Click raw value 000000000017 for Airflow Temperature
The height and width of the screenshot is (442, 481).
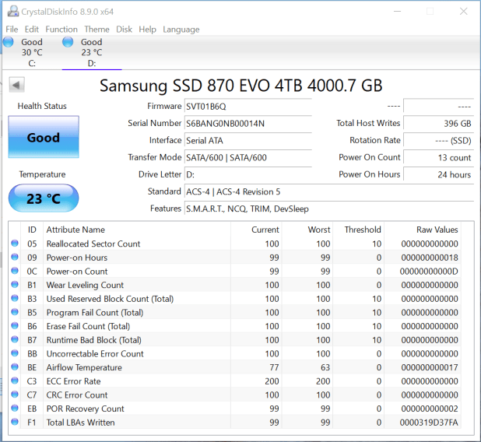point(430,367)
